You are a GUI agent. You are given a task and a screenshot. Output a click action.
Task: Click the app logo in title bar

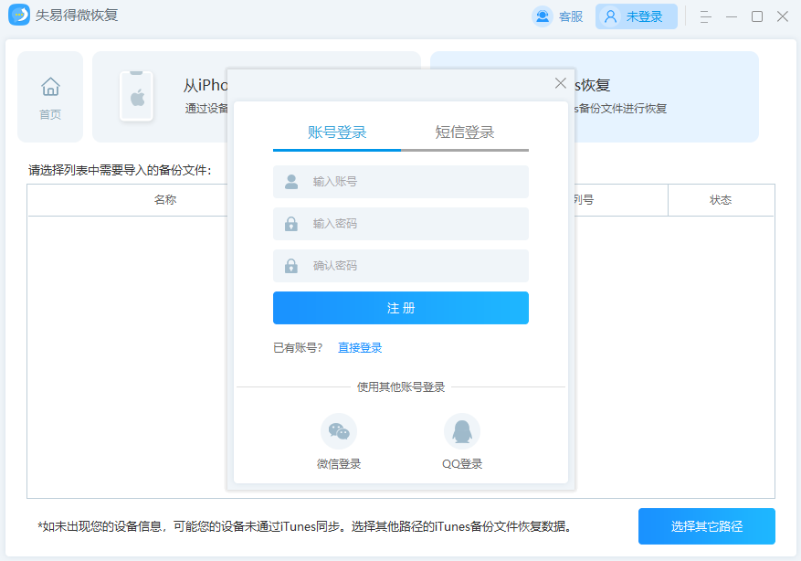click(19, 16)
